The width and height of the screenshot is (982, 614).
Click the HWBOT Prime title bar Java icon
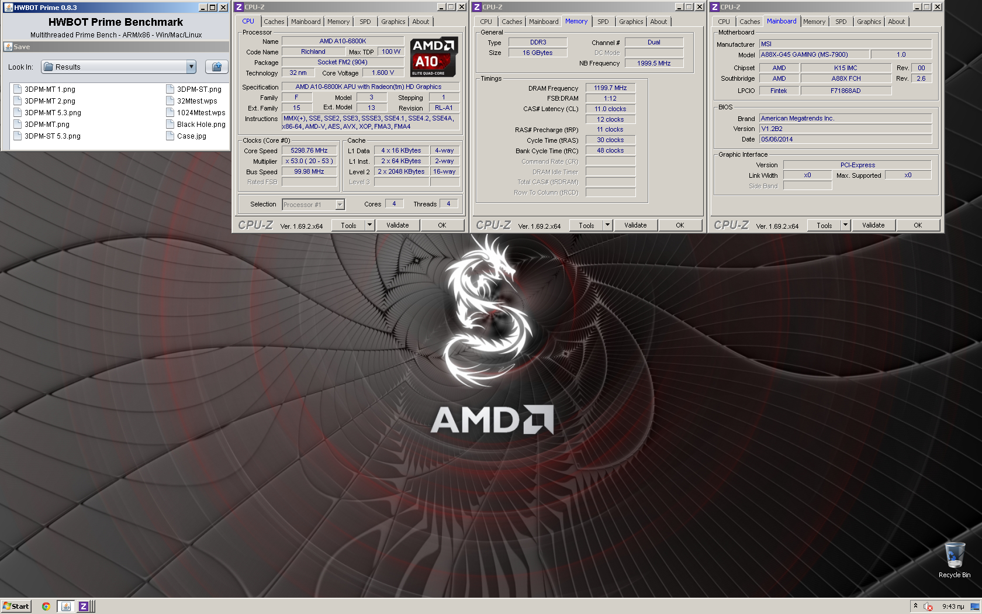tap(8, 7)
